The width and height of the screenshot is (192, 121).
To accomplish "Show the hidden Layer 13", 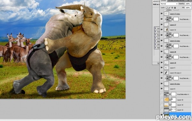I will click(162, 110).
